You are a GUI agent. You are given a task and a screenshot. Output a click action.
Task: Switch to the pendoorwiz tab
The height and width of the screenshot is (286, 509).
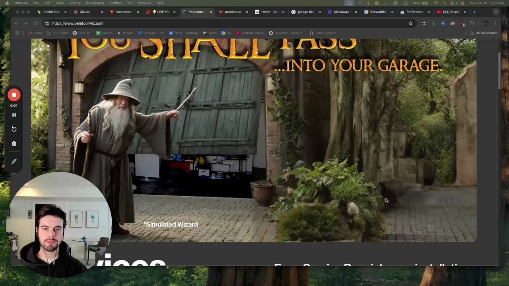233,12
